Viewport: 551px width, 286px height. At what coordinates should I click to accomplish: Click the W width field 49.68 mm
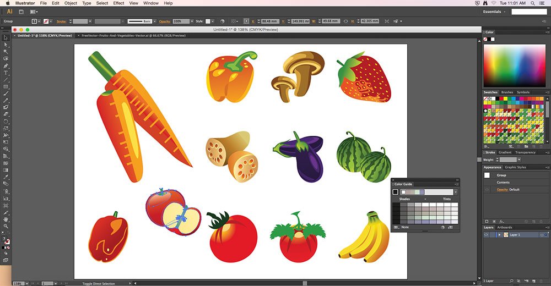coord(330,21)
